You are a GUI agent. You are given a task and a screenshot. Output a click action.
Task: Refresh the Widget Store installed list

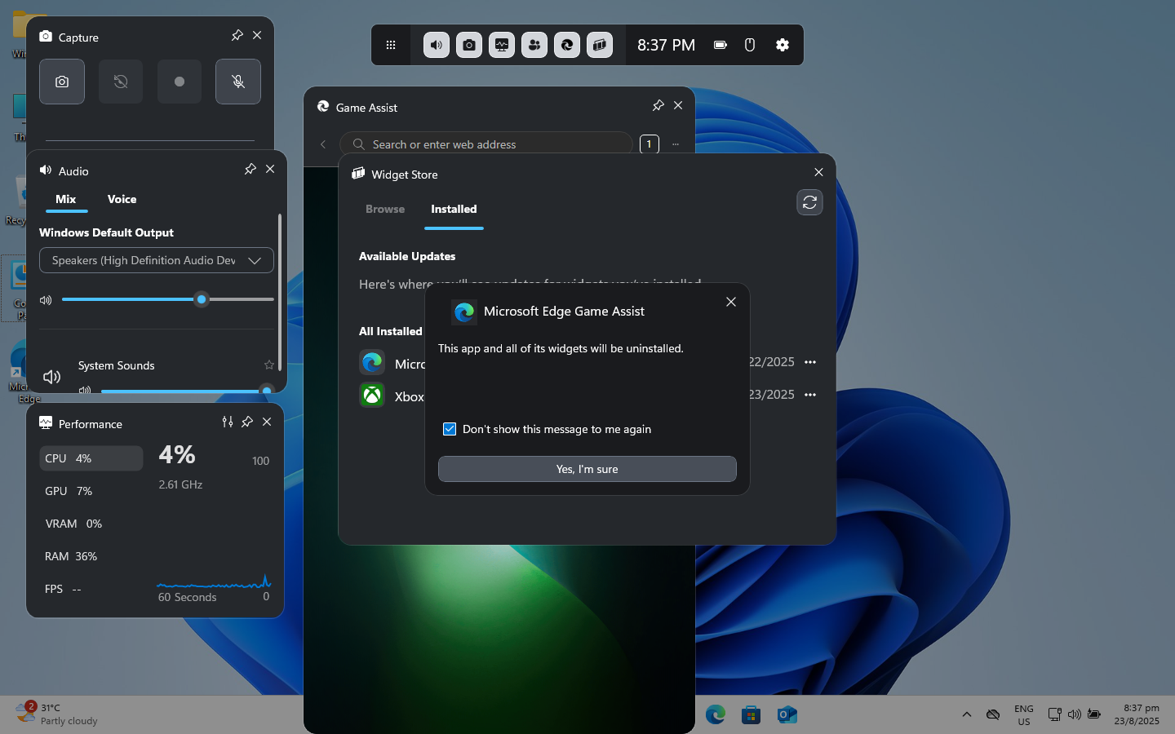pos(809,202)
